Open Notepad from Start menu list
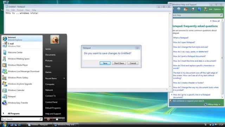The height and width of the screenshot is (127, 225). pyautogui.click(x=22, y=96)
